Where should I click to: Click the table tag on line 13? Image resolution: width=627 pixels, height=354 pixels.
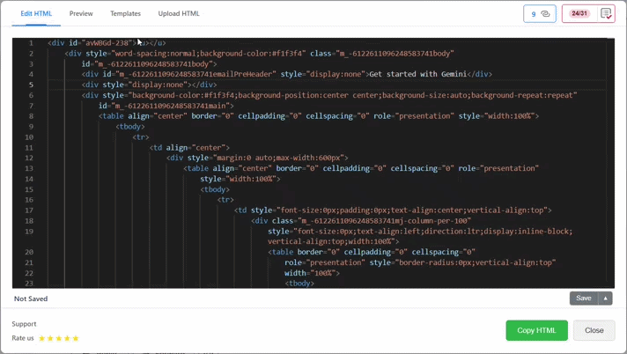[x=195, y=168]
